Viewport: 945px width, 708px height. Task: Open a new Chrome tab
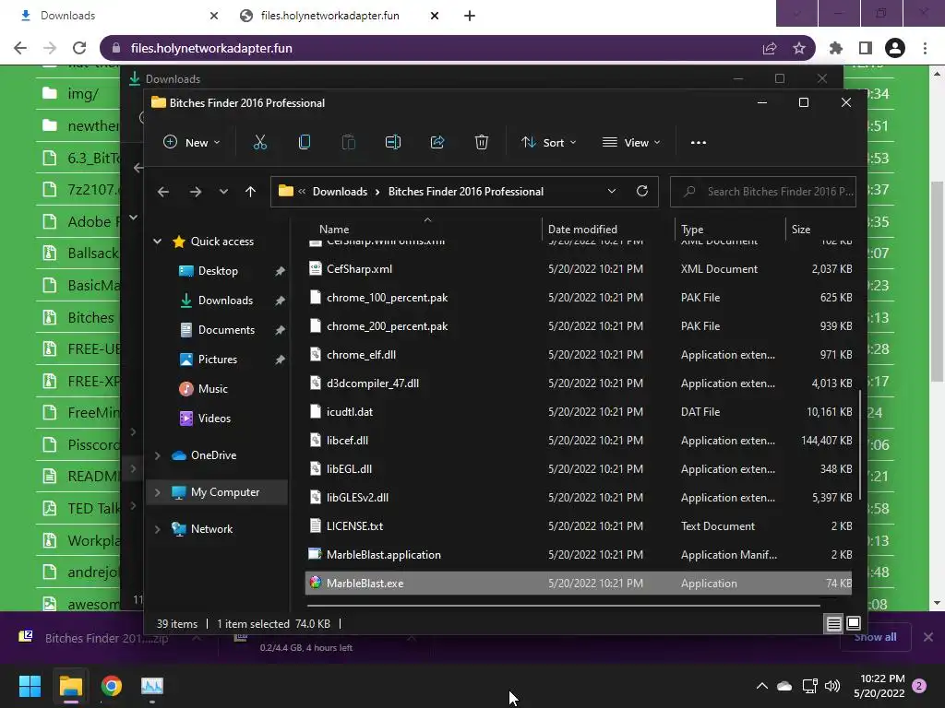tap(470, 16)
